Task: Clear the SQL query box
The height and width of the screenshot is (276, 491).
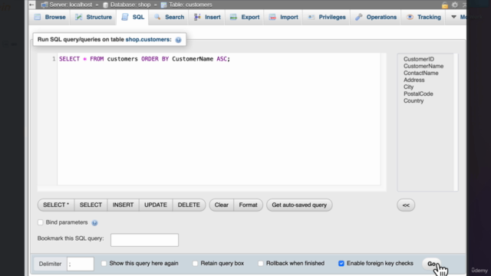Action: point(222,205)
